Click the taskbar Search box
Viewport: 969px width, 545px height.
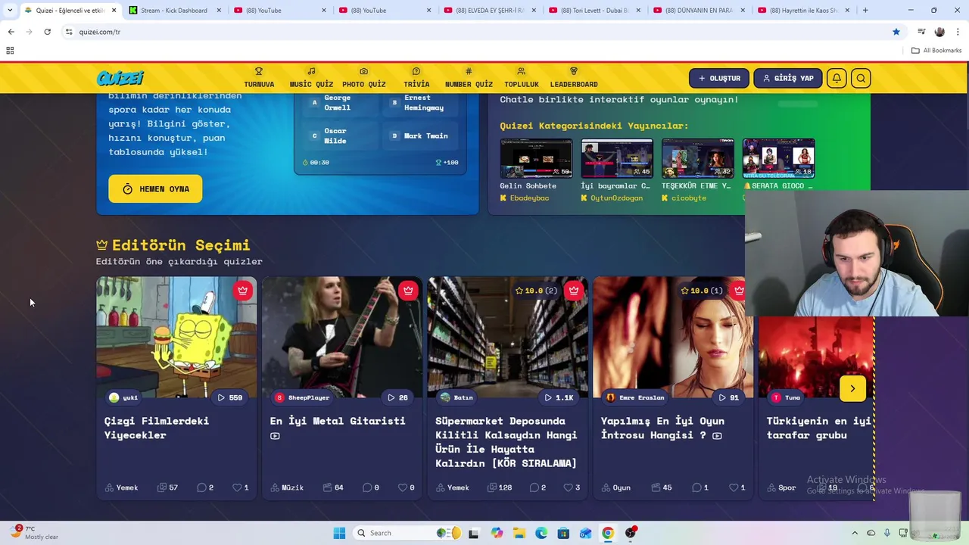pyautogui.click(x=408, y=533)
